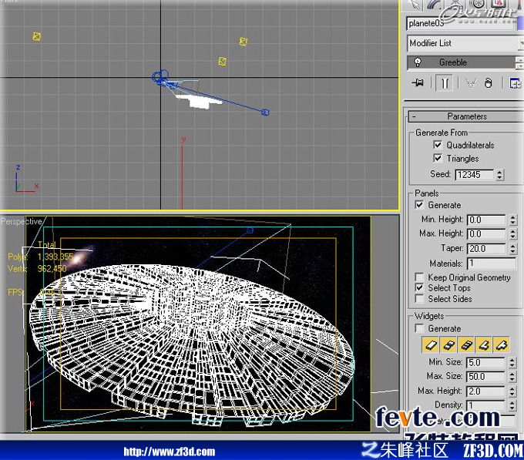Select the first flat bar widget type

tap(431, 344)
